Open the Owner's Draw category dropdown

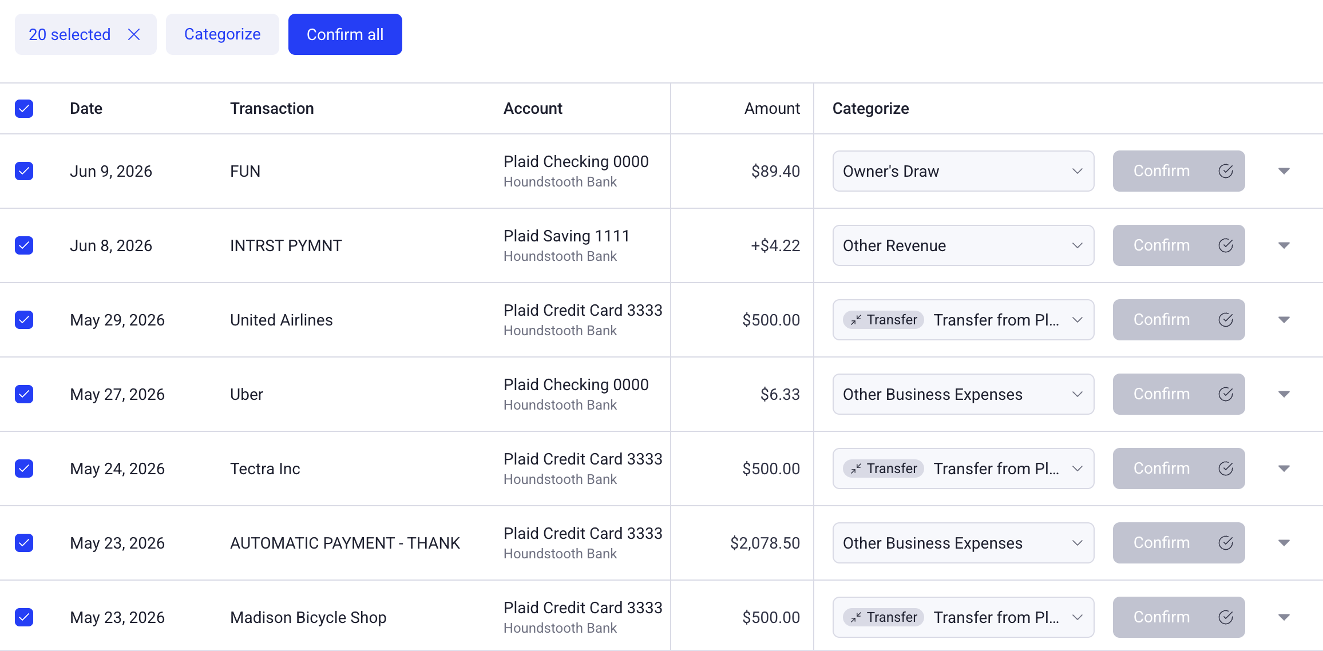click(x=963, y=171)
